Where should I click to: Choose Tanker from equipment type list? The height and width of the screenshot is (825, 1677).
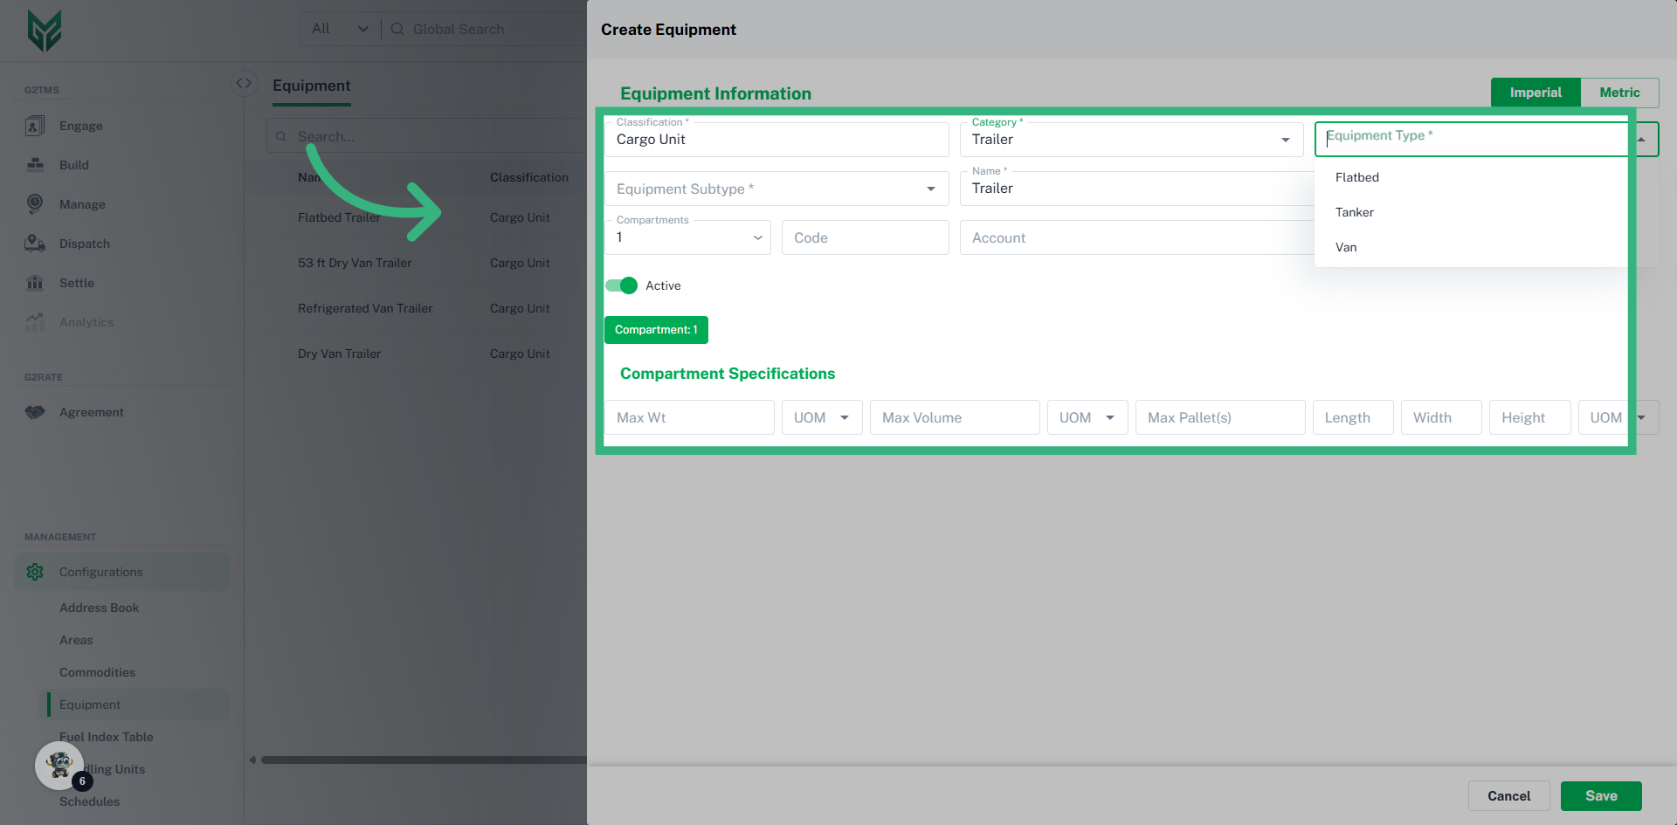point(1354,212)
